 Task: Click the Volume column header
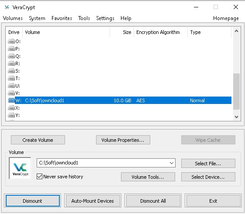[x=66, y=32]
